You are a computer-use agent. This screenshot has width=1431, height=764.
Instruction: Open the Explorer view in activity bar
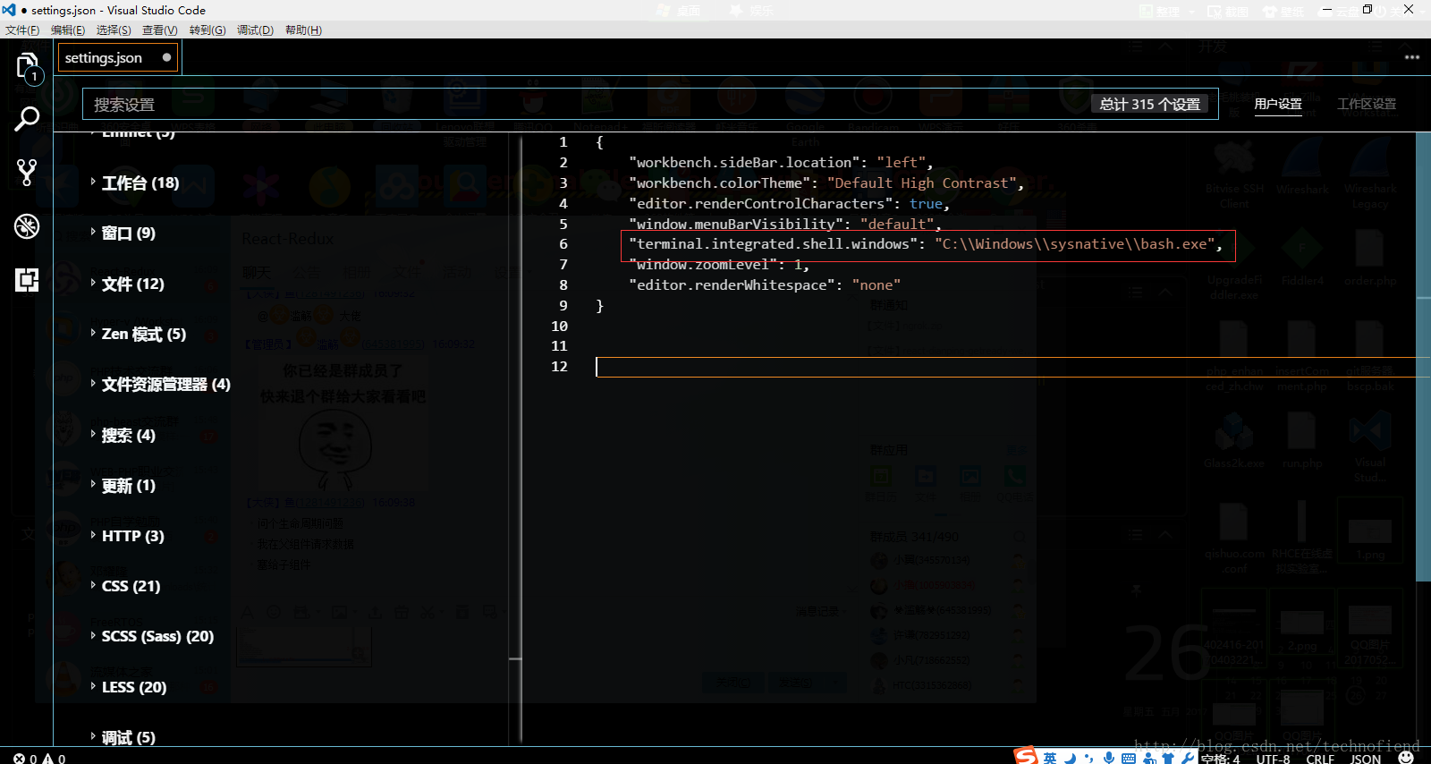pyautogui.click(x=27, y=67)
